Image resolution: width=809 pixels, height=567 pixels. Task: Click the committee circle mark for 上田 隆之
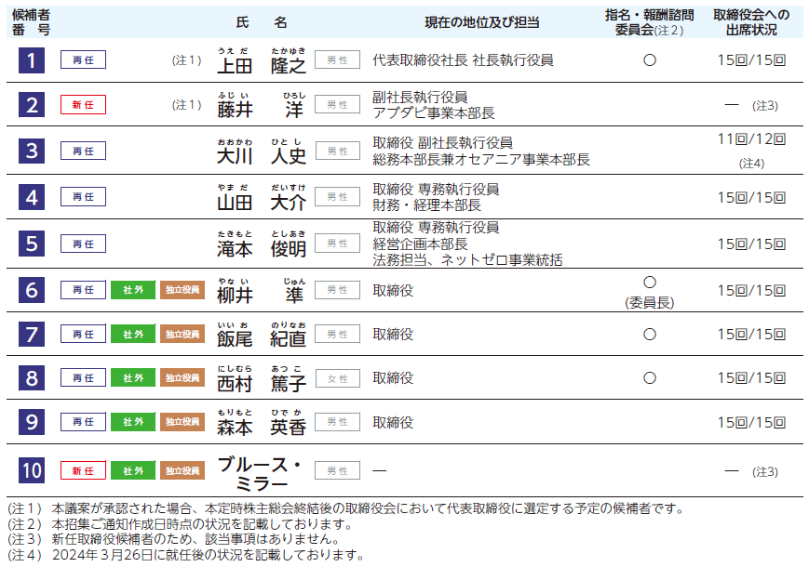tap(650, 59)
